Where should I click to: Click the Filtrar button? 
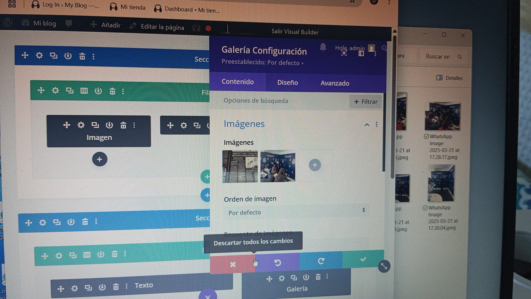click(366, 102)
